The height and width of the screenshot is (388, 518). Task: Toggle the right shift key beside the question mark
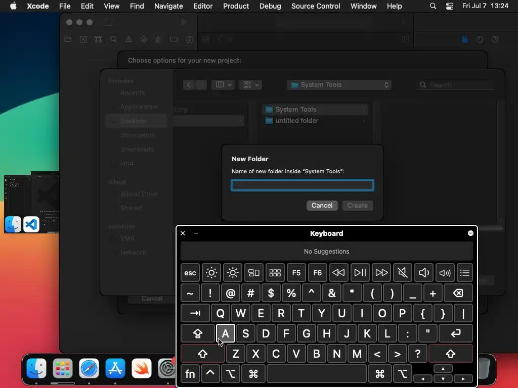451,354
